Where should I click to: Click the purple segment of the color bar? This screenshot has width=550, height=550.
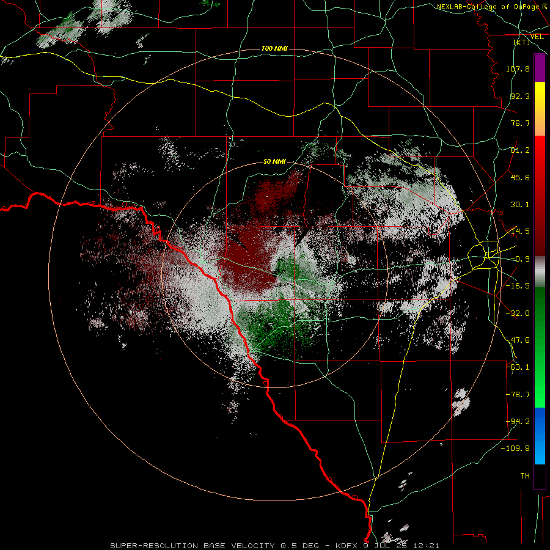tap(540, 68)
